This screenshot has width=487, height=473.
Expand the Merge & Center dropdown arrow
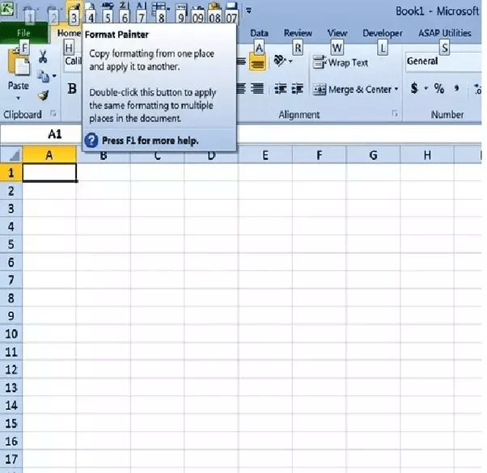(x=396, y=90)
